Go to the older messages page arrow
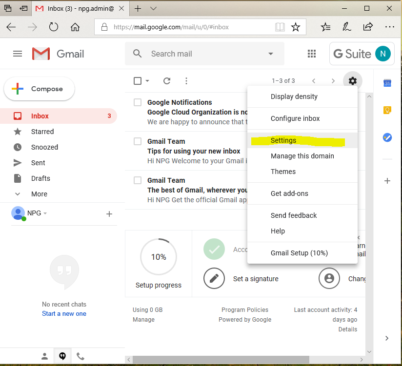This screenshot has height=366, width=402. pyautogui.click(x=333, y=81)
